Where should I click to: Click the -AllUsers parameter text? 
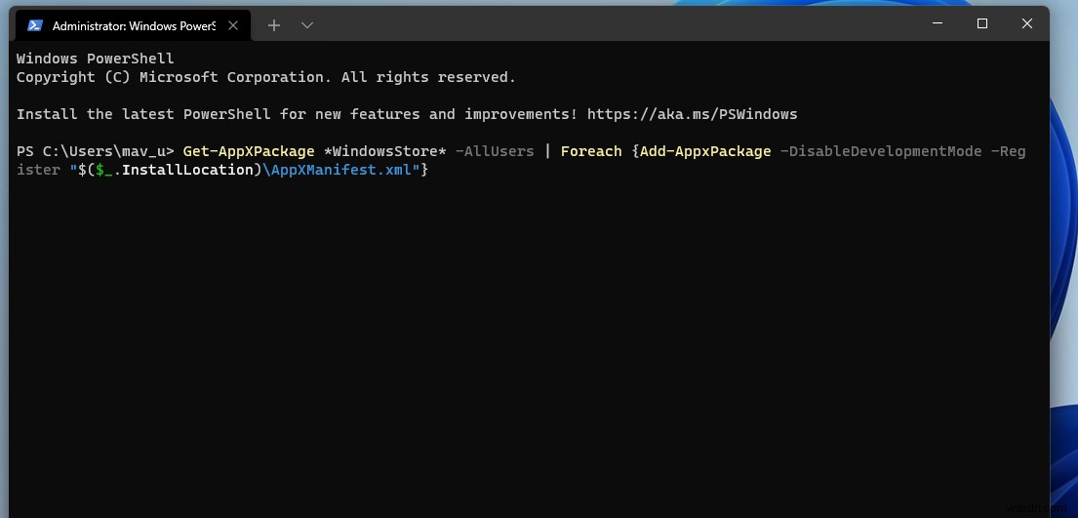coord(494,151)
